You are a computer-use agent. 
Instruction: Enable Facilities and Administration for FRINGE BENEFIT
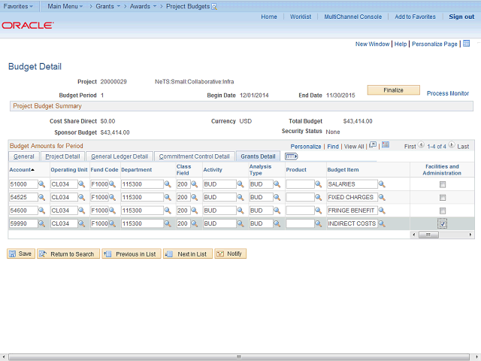point(443,211)
